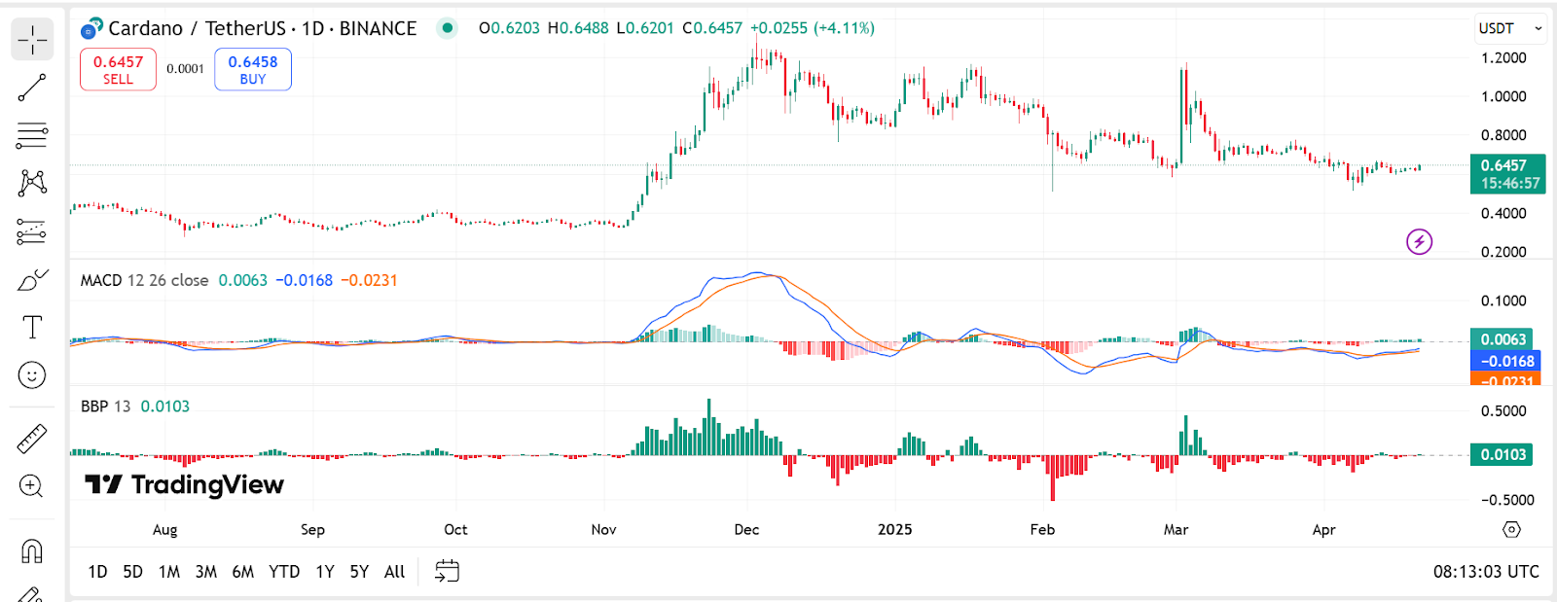This screenshot has width=1557, height=602.
Task: Select the ruler measure tool
Action: [32, 439]
